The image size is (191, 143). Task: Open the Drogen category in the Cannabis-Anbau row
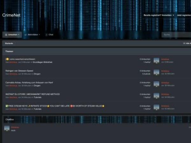click(x=37, y=85)
